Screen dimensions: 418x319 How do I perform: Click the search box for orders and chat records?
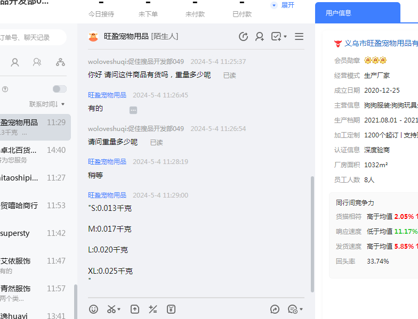(32, 37)
